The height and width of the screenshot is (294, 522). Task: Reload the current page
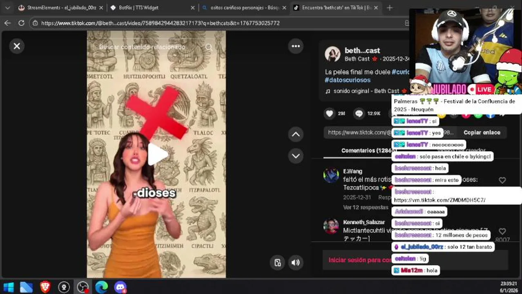21,23
